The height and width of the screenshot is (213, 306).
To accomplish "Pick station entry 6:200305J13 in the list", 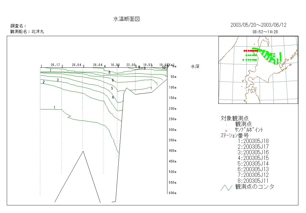I will (x=253, y=169).
